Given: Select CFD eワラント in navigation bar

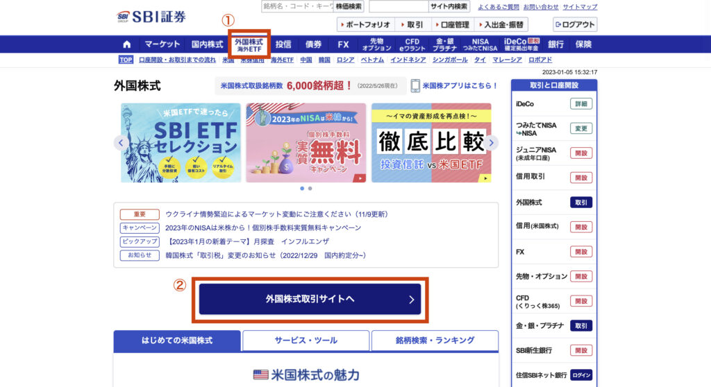Looking at the screenshot, I should 412,44.
